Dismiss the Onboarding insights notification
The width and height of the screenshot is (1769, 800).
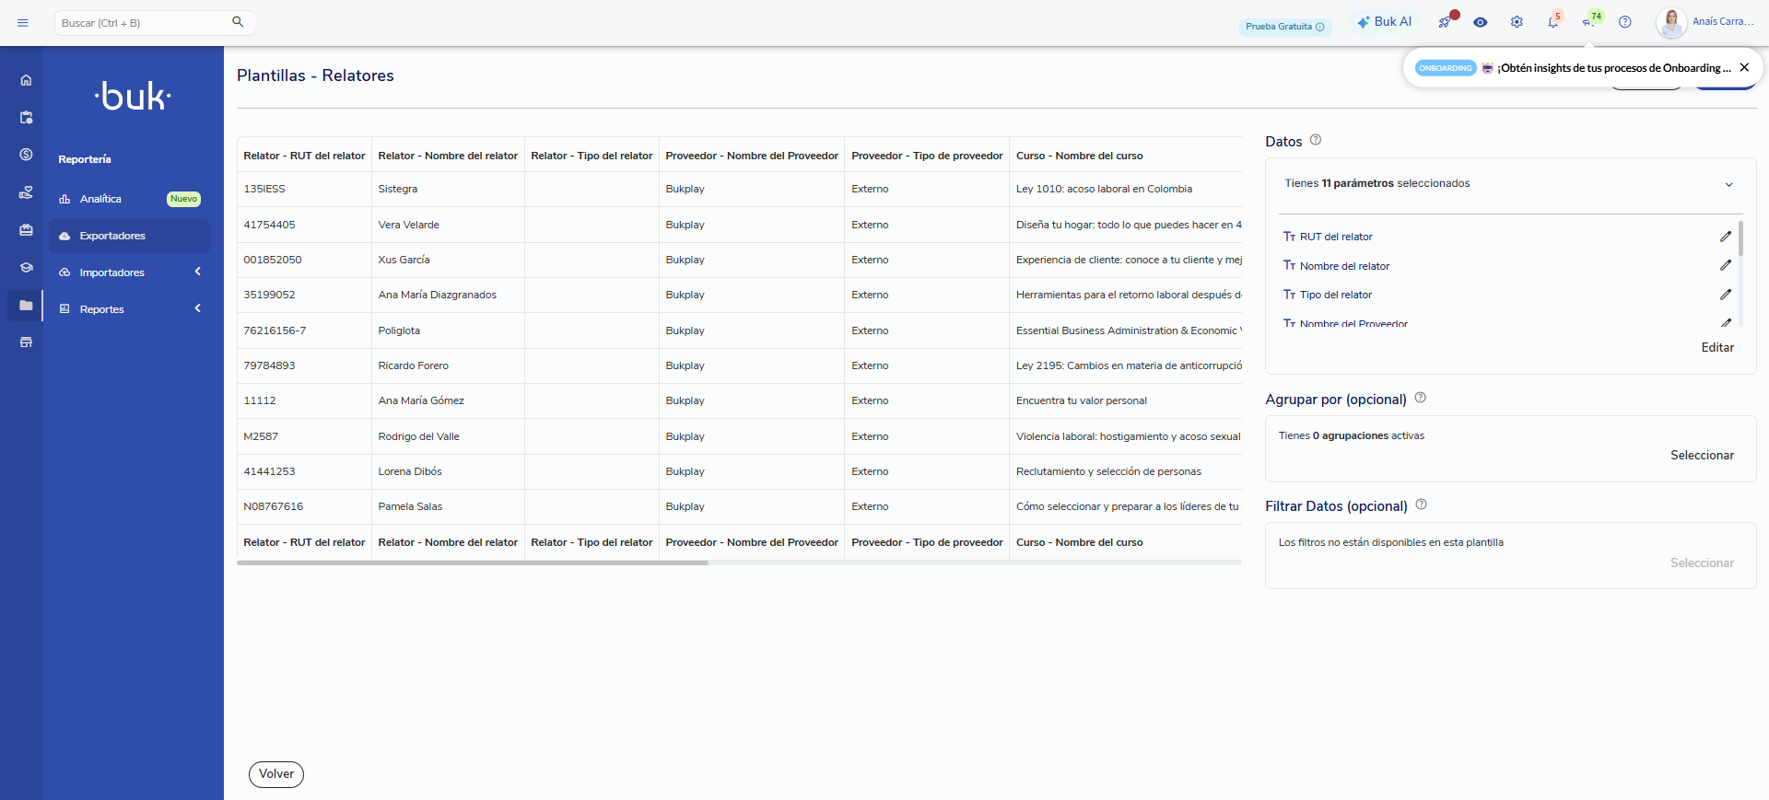point(1744,67)
